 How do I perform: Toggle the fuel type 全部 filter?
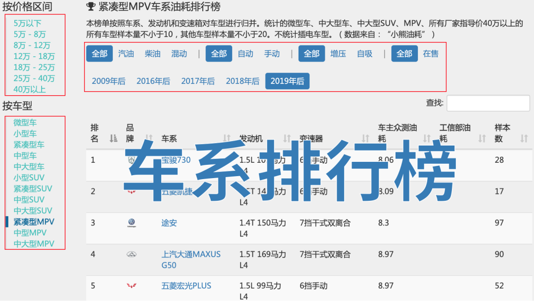click(x=99, y=54)
